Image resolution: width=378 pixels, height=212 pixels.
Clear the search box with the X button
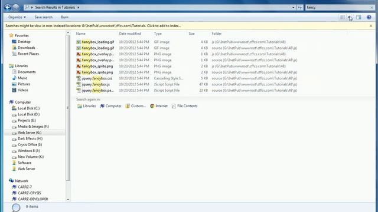tap(372, 8)
